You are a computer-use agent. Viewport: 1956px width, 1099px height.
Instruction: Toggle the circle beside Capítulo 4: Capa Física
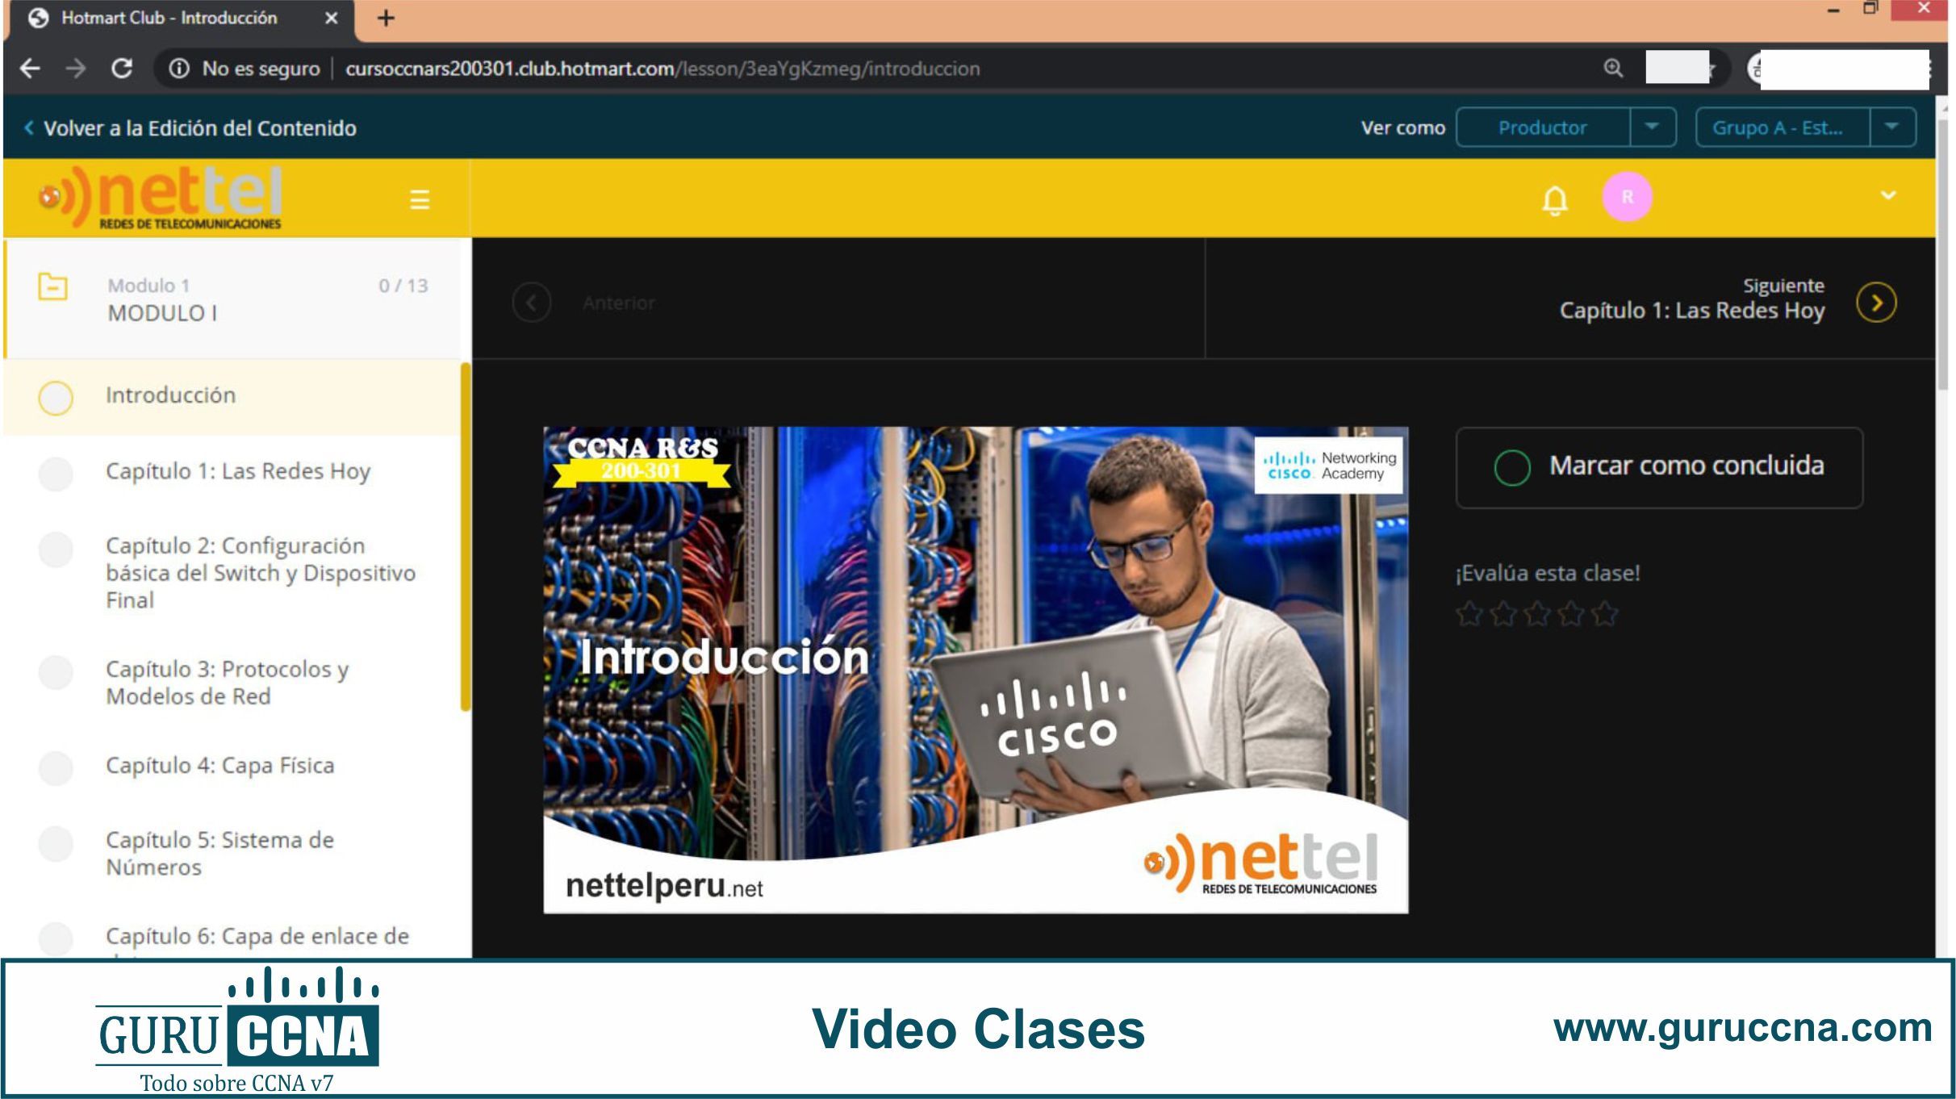pos(56,767)
